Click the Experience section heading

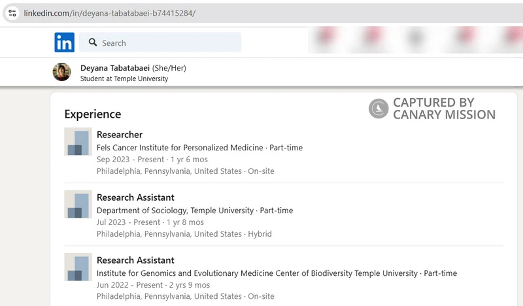93,114
